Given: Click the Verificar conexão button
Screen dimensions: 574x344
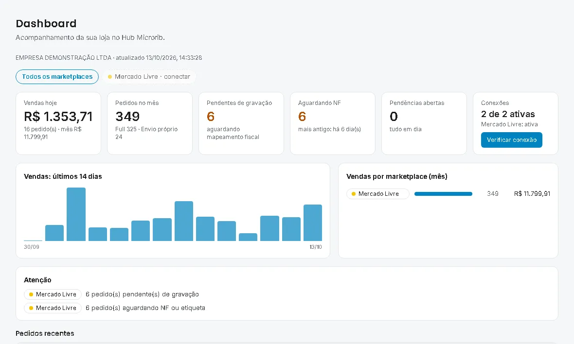Looking at the screenshot, I should pos(511,140).
